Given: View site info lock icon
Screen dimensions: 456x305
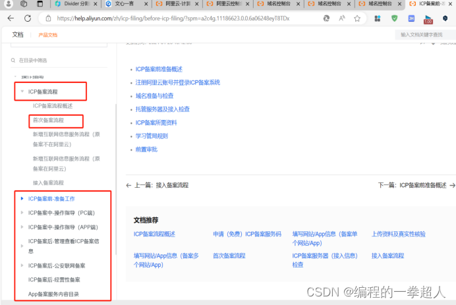Looking at the screenshot, I should [48, 18].
